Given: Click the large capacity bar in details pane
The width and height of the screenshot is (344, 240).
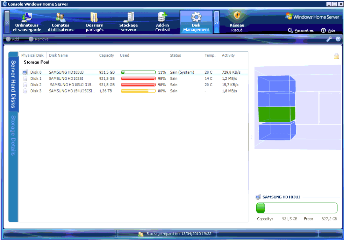Looking at the screenshot, I should pyautogui.click(x=296, y=208).
